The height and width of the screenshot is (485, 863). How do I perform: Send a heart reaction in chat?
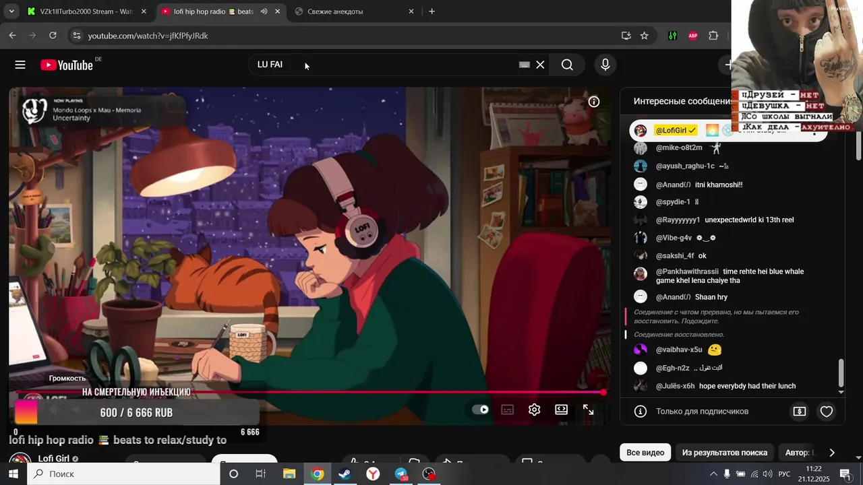(827, 411)
